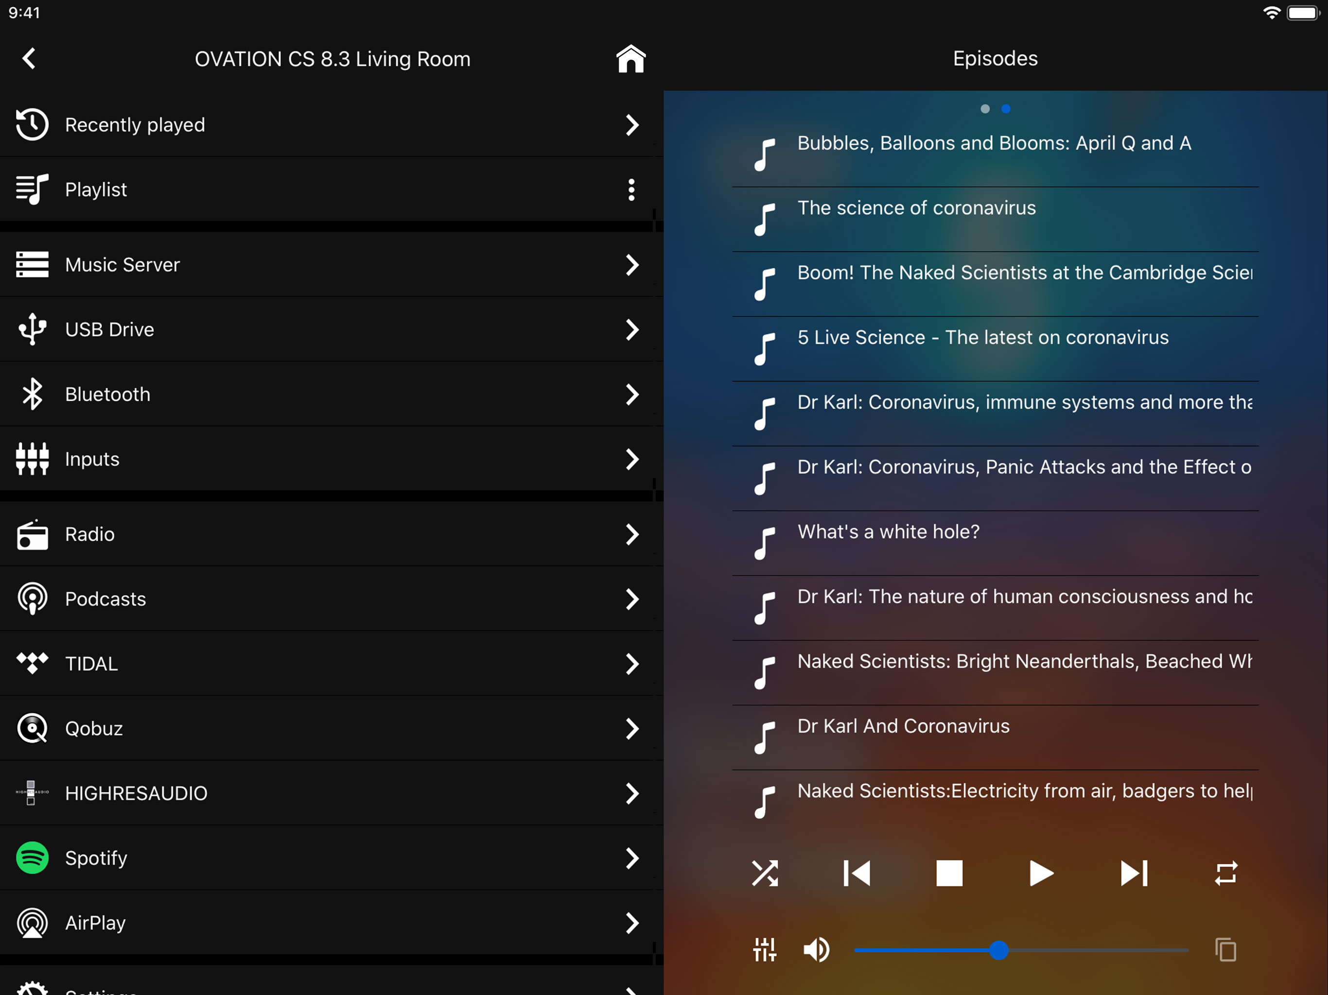Go to the previous track

(856, 873)
